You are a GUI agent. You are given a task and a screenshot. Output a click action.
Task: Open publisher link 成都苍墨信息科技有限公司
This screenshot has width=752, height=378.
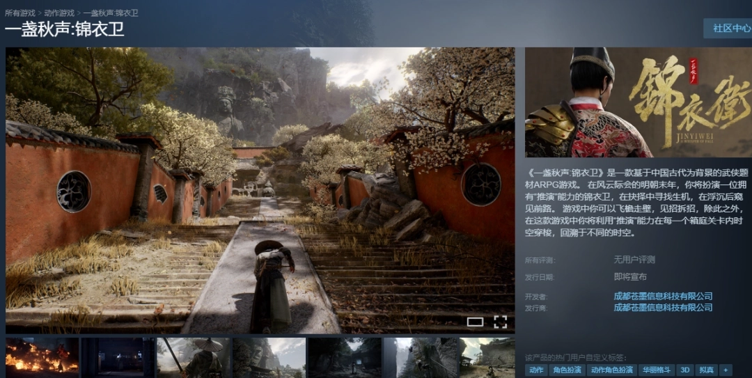(663, 307)
